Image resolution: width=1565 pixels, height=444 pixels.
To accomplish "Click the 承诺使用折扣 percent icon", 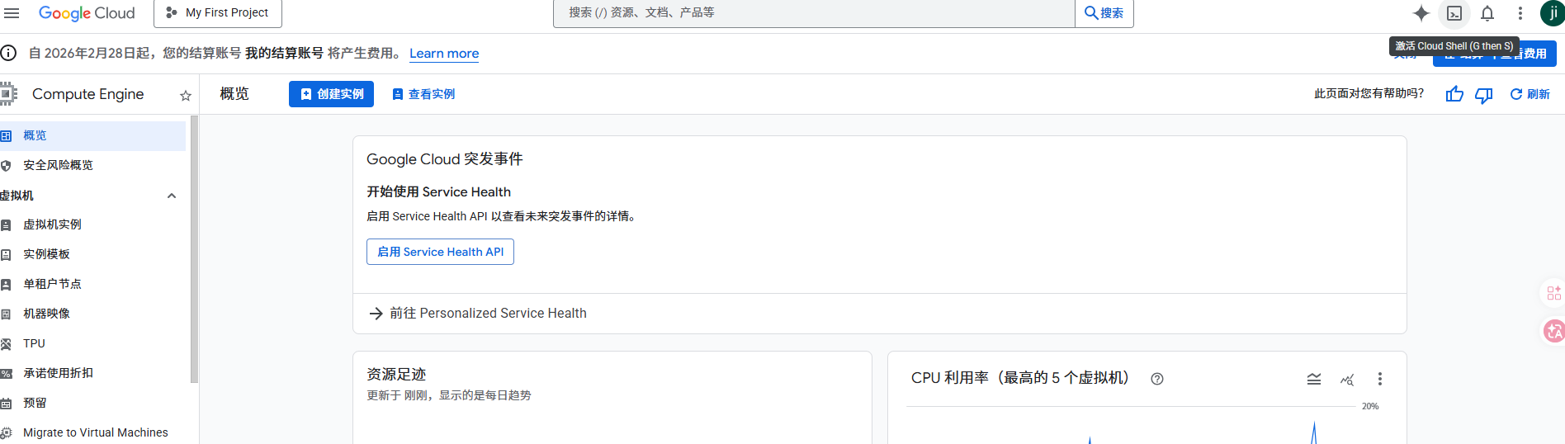I will [x=6, y=374].
